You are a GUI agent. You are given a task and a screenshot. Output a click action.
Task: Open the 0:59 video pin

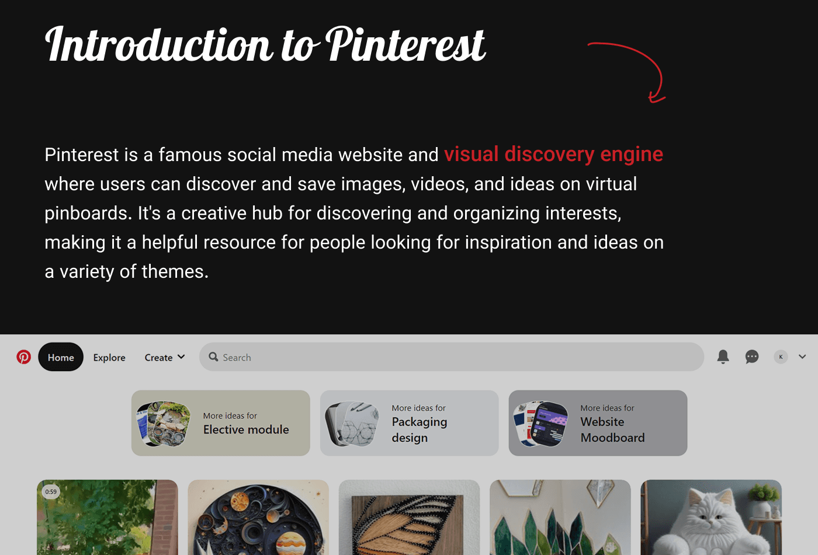coord(108,517)
